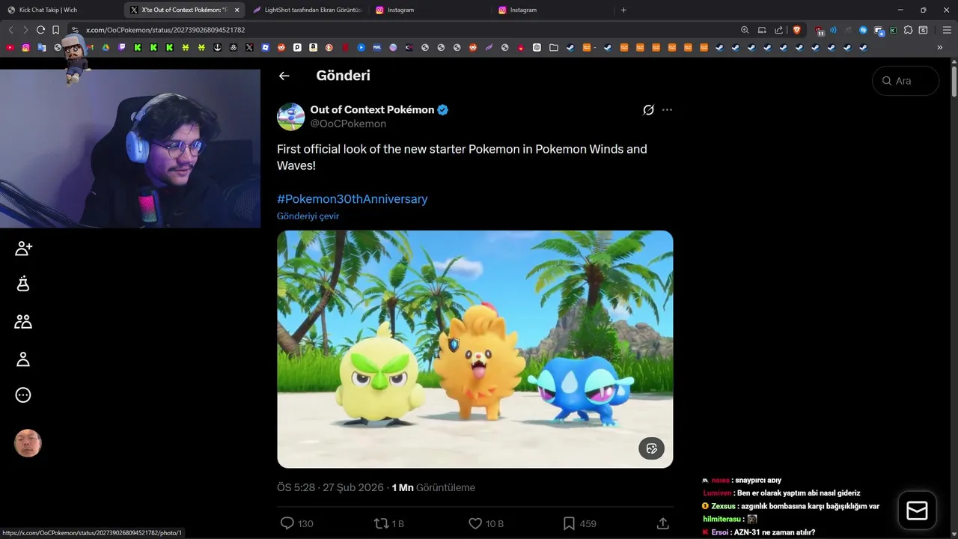This screenshot has height=539, width=958.
Task: Switch to the LightShot screenshot tab
Action: click(x=307, y=10)
